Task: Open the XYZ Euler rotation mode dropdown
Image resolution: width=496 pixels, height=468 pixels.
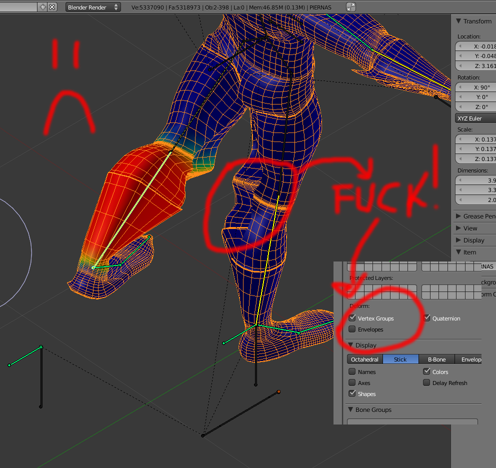Action: 475,118
